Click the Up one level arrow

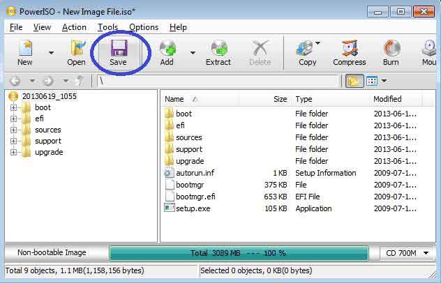pos(80,81)
